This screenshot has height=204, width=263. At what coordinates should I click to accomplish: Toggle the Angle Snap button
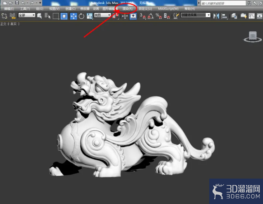tap(151, 16)
